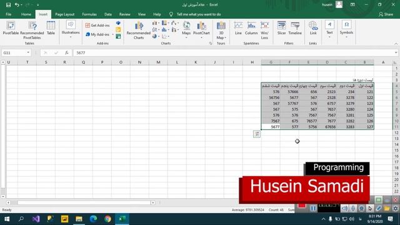Click the horizontal scrollbar right arrow

click(153, 202)
